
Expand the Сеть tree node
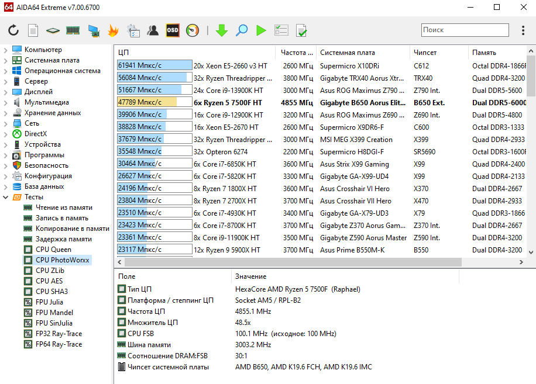point(5,123)
